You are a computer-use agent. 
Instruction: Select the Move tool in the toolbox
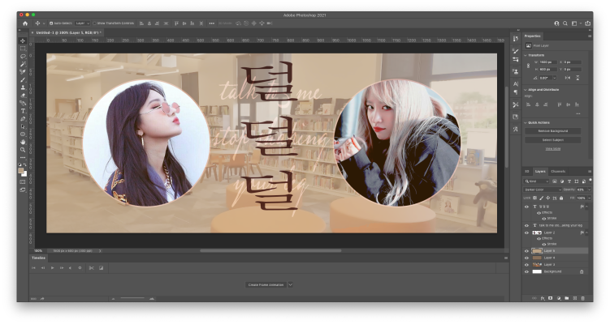[23, 40]
